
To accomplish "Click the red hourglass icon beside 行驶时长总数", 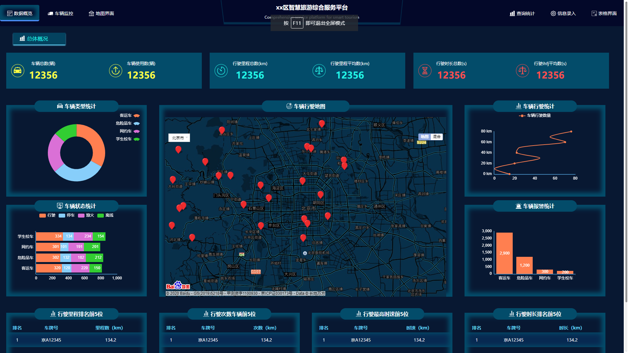I will point(425,71).
